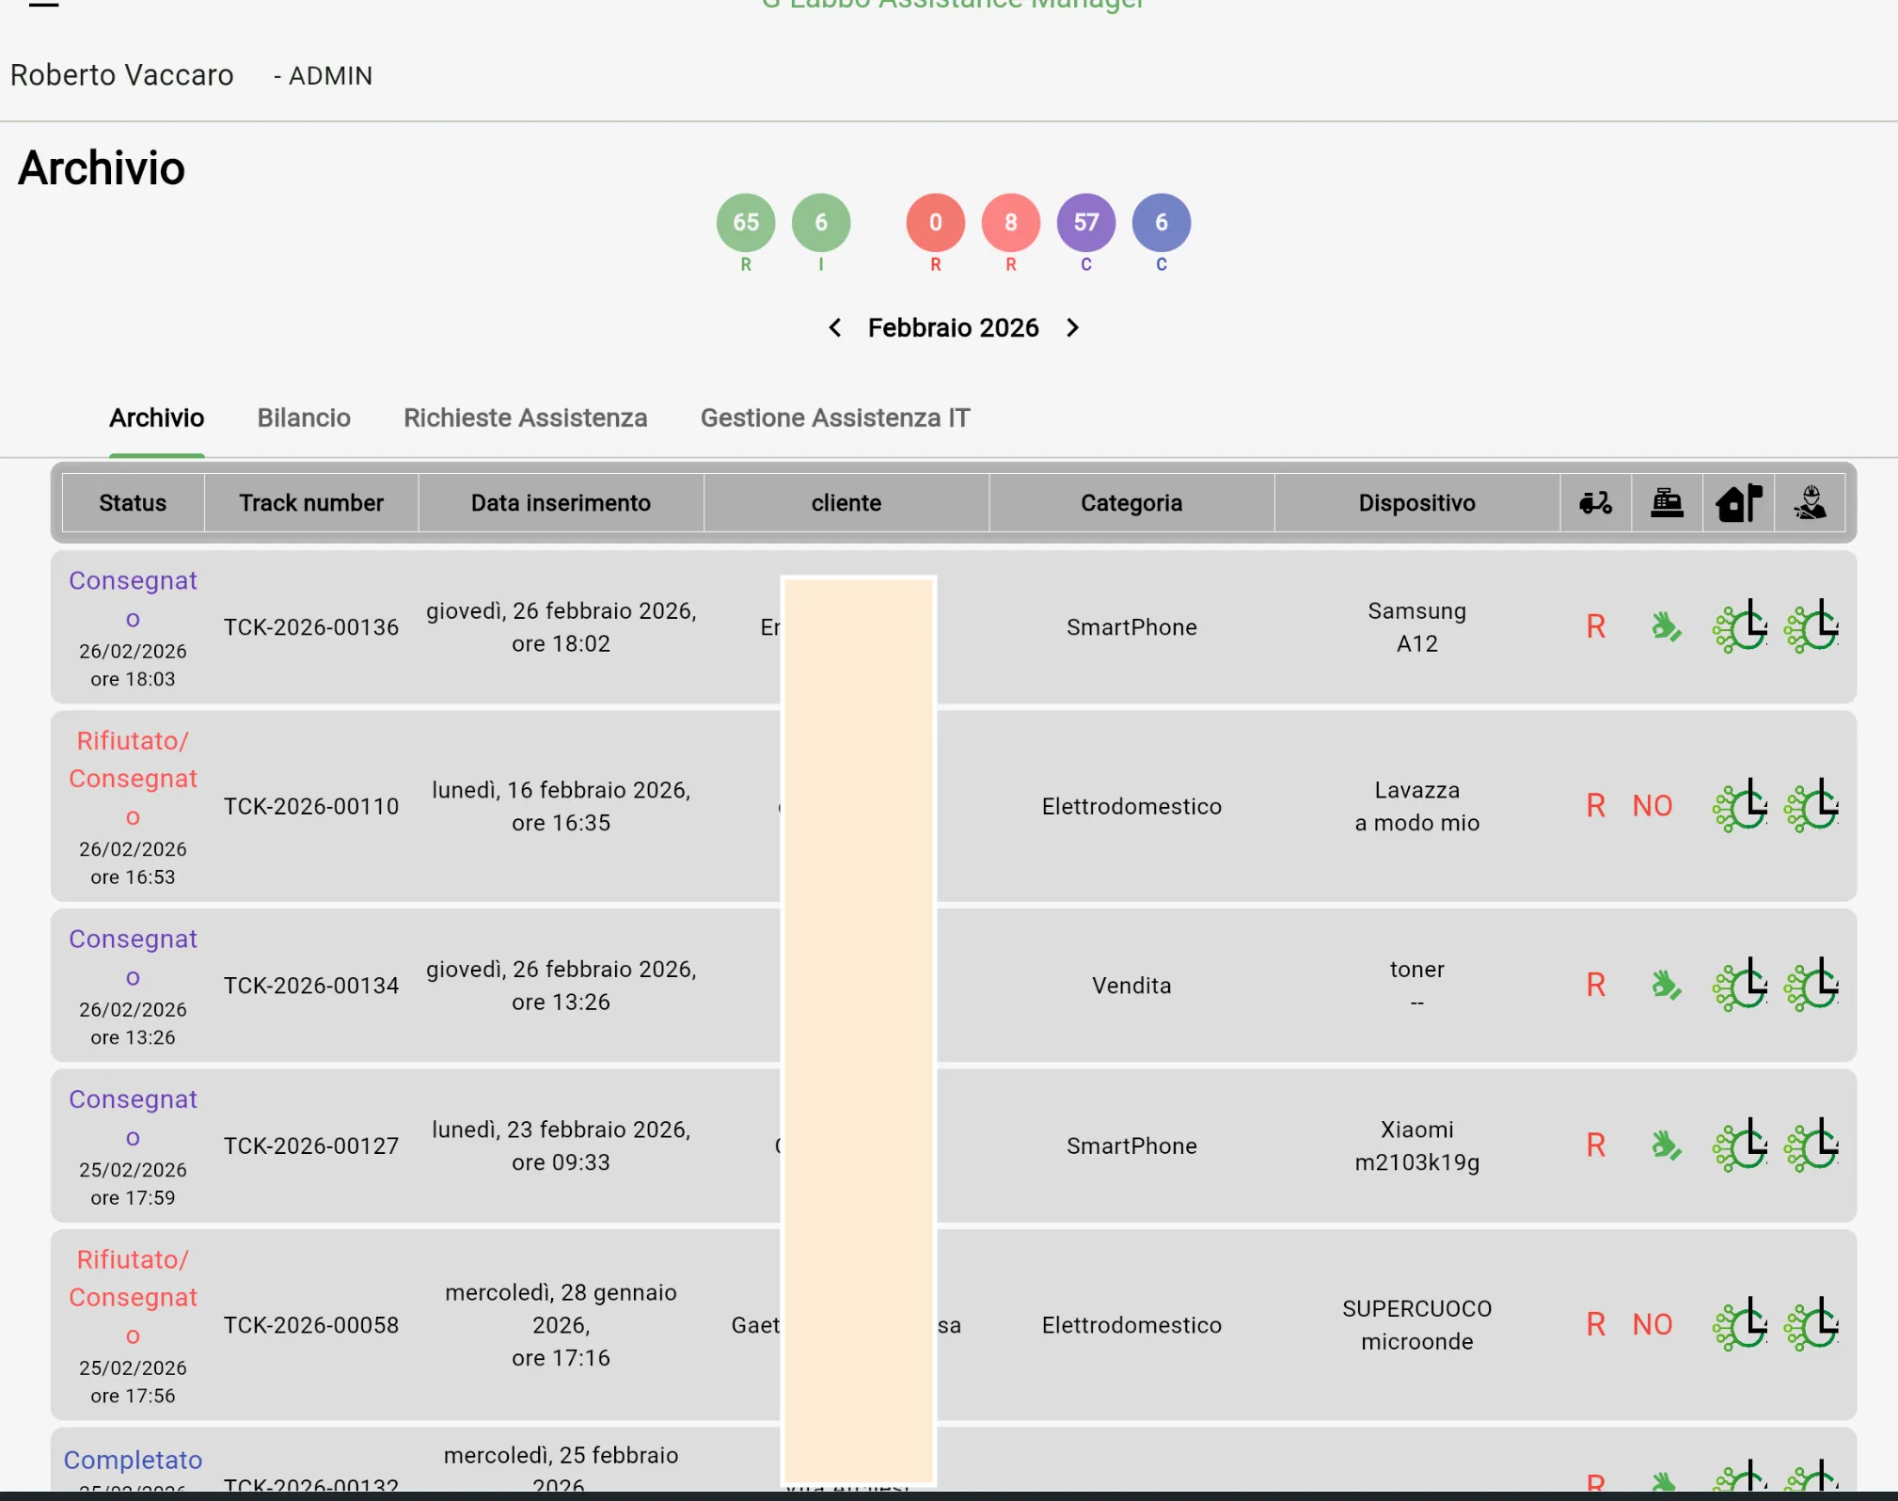This screenshot has height=1501, width=1898.
Task: Click first green logo icon in Lavazza row
Action: point(1739,806)
